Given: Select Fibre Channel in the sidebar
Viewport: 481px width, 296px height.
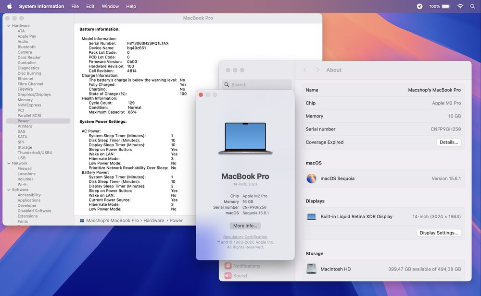Looking at the screenshot, I should tap(30, 84).
